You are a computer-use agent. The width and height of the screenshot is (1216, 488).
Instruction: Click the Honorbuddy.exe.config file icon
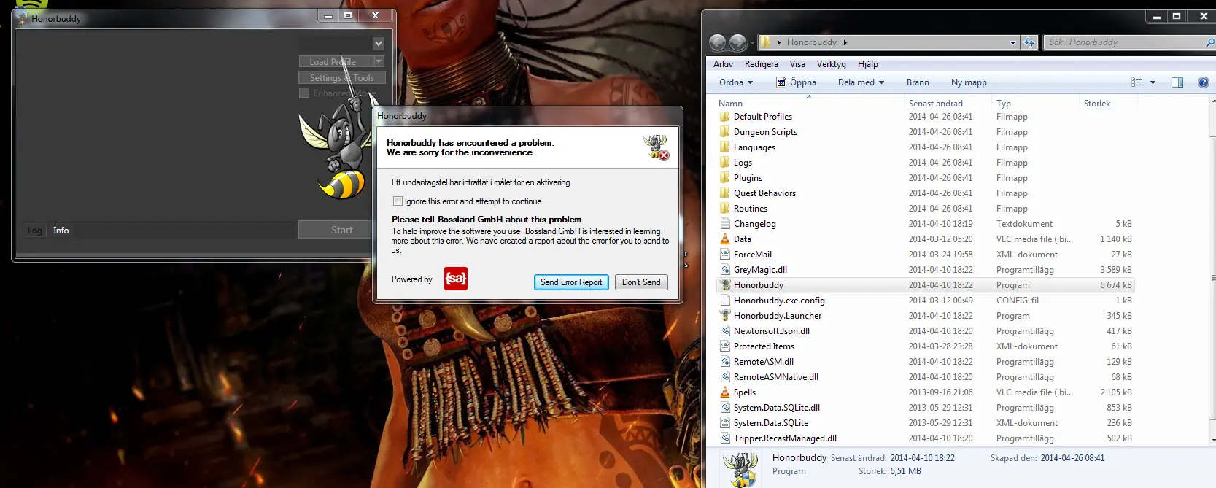click(725, 301)
